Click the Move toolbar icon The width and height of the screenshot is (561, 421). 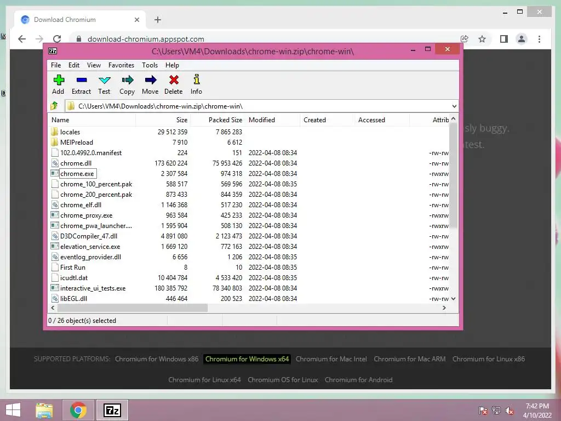150,80
